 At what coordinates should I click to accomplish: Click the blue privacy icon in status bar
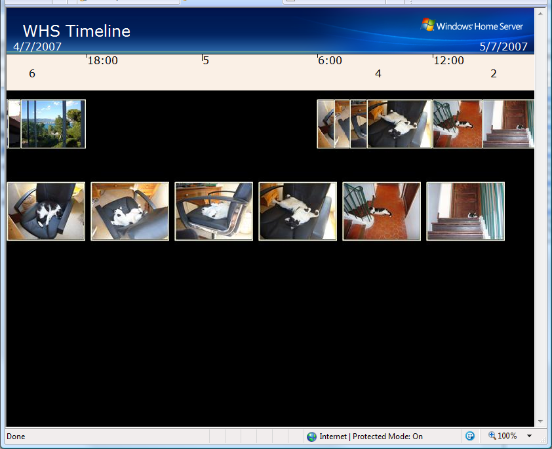470,436
